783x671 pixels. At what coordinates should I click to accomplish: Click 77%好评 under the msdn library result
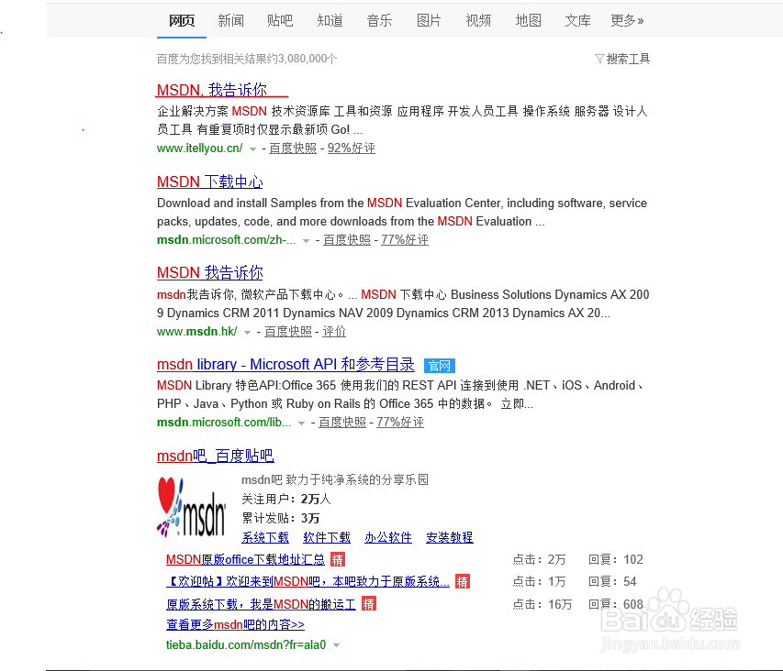click(400, 423)
